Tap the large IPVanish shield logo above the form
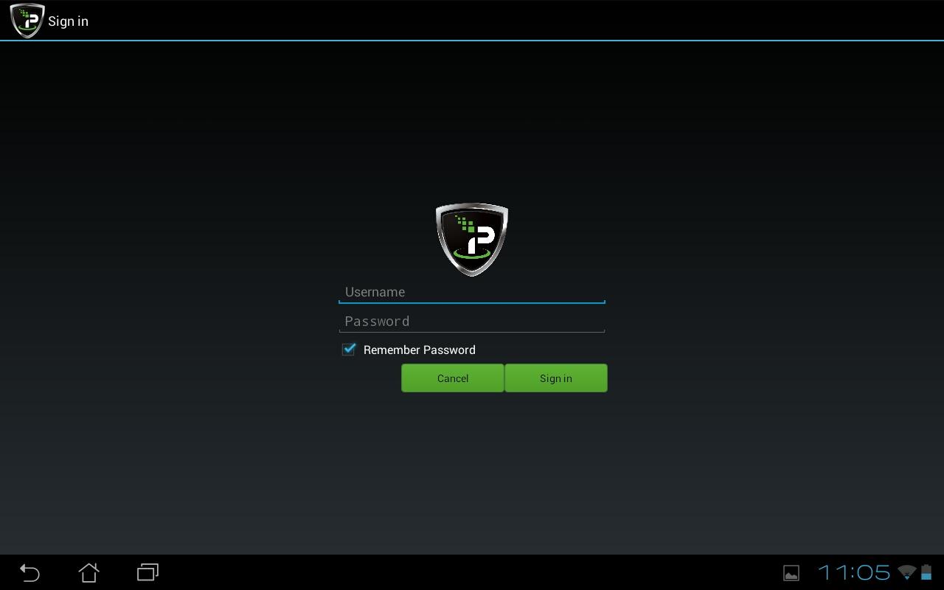 tap(472, 240)
